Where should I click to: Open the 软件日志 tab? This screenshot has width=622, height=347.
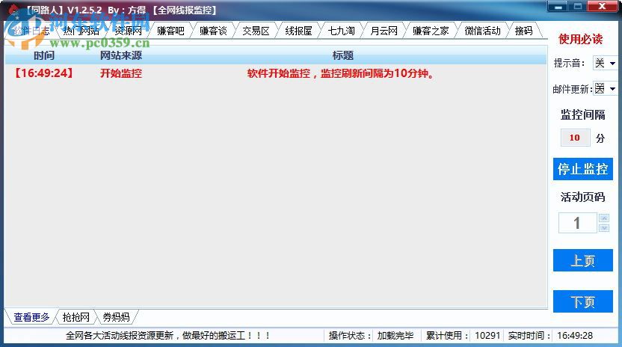[31, 31]
